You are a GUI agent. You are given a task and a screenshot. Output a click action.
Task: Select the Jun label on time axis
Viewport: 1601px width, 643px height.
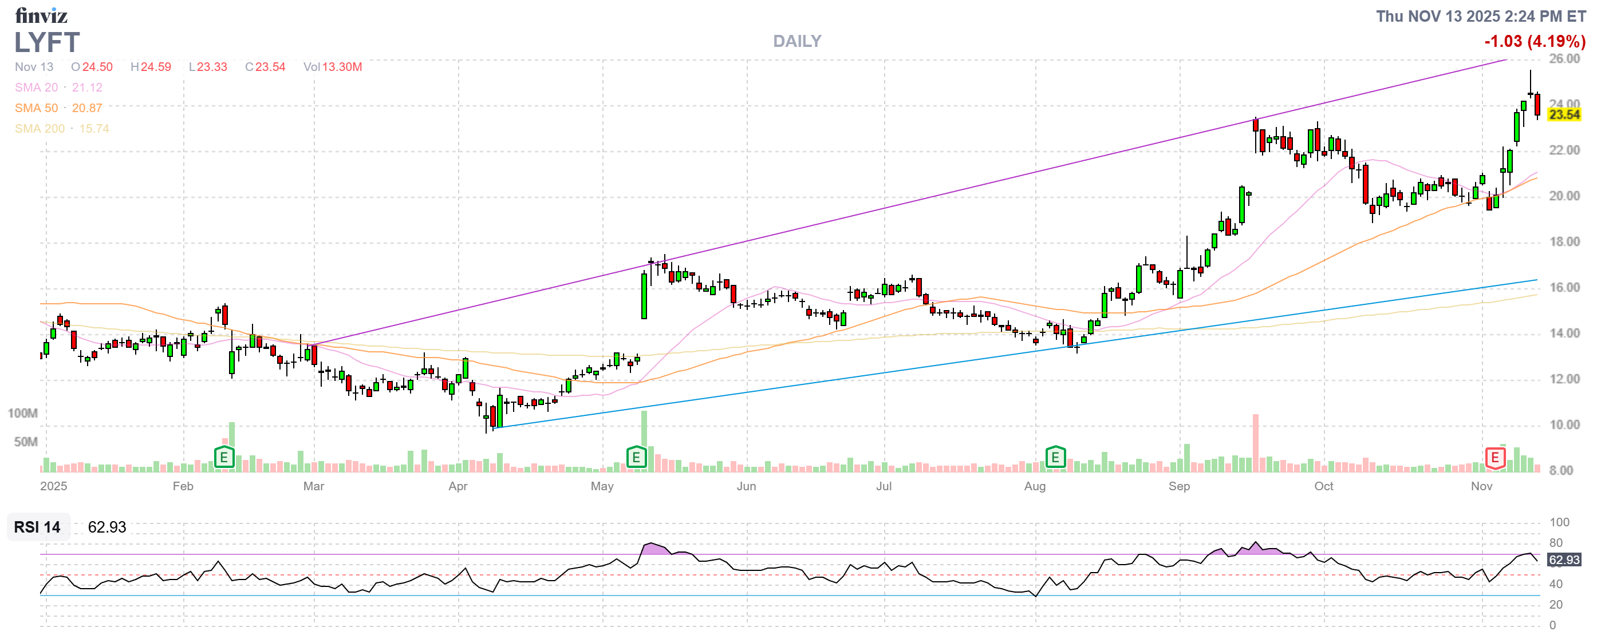[746, 486]
